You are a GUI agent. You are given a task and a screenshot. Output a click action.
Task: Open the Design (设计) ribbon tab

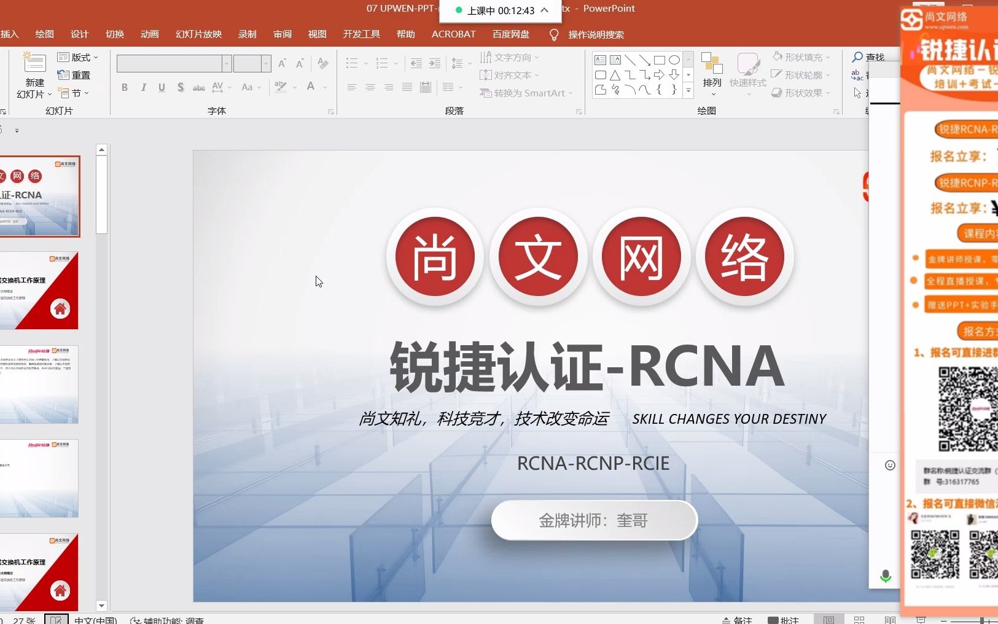[79, 34]
